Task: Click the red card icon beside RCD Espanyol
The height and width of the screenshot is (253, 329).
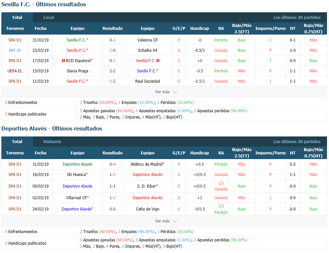Action: pyautogui.click(x=63, y=61)
